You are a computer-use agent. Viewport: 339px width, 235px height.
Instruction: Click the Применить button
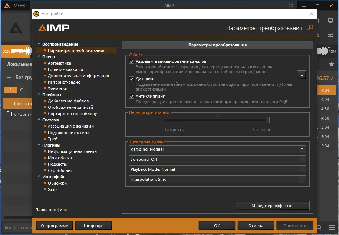295,226
